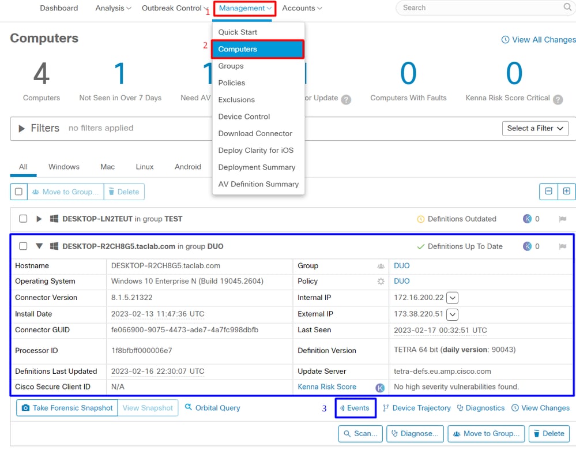Switch to the Linux tab
Image resolution: width=576 pixels, height=450 pixels.
[145, 167]
